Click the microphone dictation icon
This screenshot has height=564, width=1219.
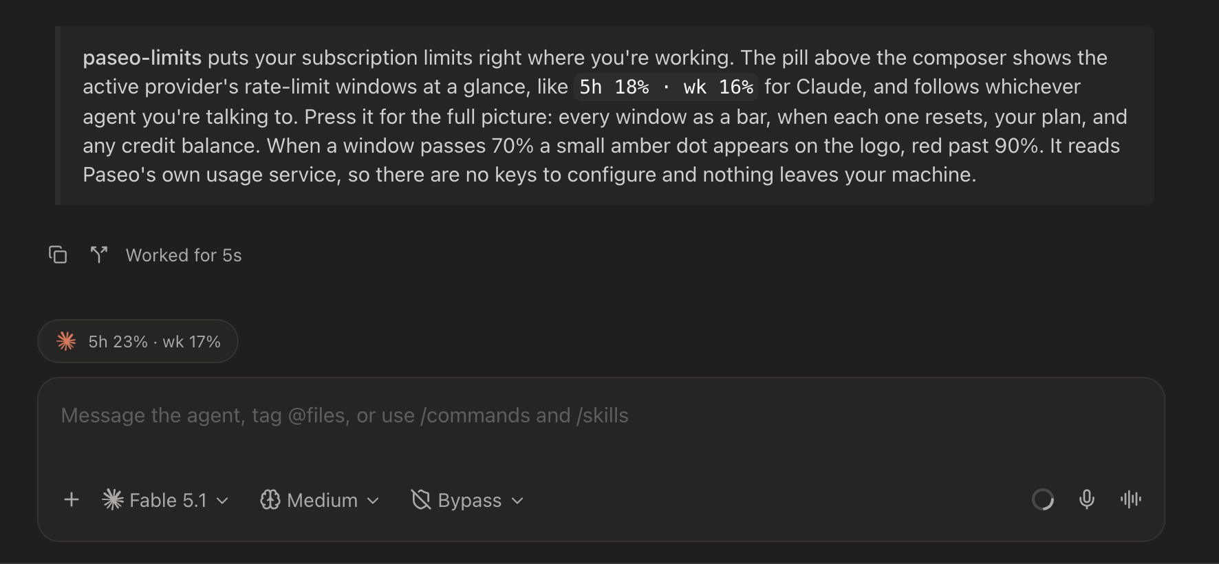pos(1087,499)
